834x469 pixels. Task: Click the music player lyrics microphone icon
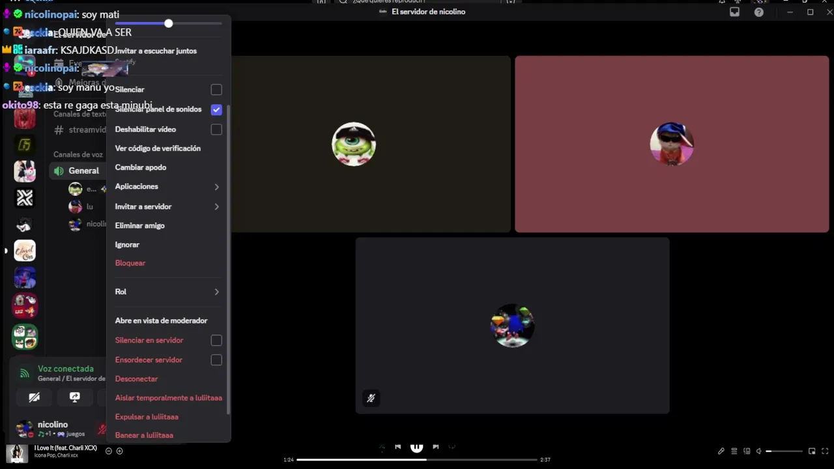click(721, 451)
